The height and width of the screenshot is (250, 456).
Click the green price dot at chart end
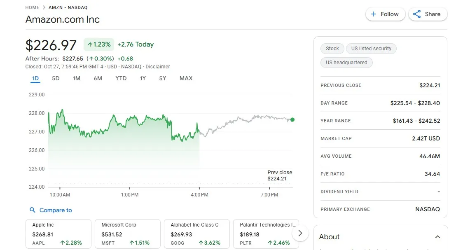click(292, 119)
